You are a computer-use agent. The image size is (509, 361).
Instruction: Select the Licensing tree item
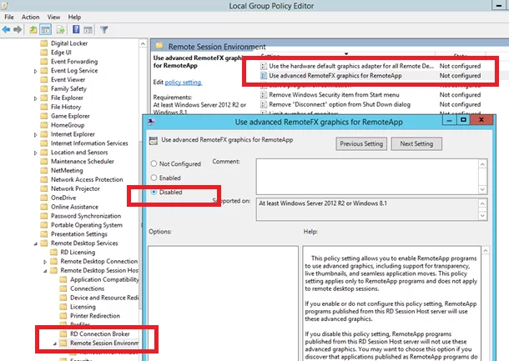(x=83, y=307)
